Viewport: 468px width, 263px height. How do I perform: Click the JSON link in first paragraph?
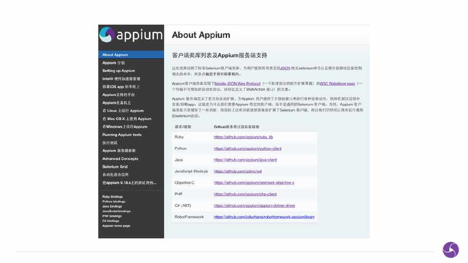[285, 68]
